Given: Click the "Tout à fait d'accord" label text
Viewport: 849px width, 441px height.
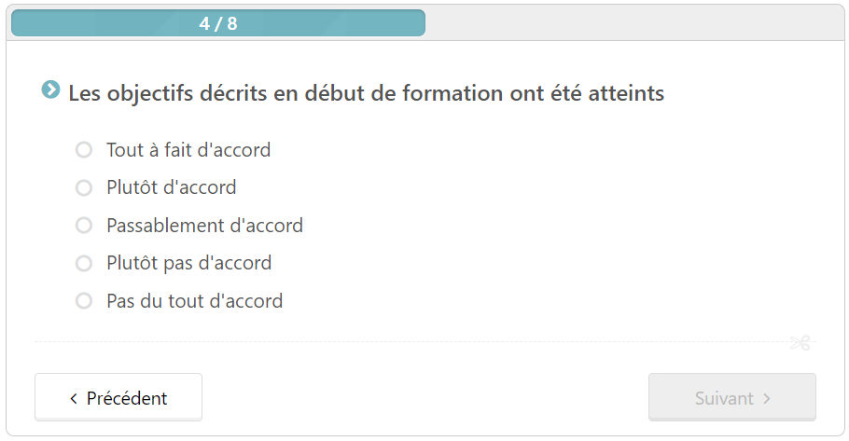Looking at the screenshot, I should pos(188,150).
